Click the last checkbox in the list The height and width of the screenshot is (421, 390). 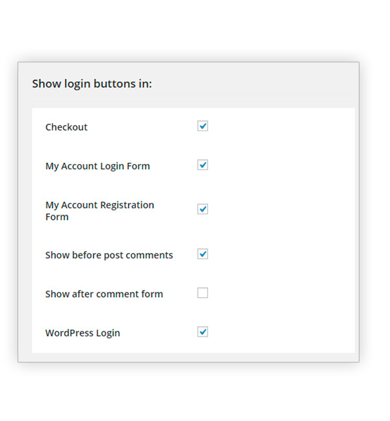(x=203, y=332)
